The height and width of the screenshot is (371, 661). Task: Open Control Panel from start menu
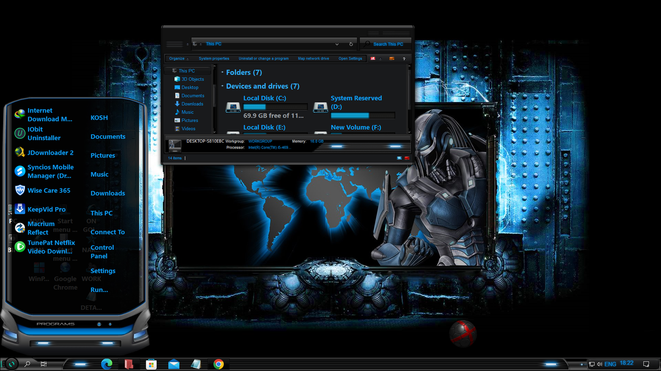click(x=102, y=251)
